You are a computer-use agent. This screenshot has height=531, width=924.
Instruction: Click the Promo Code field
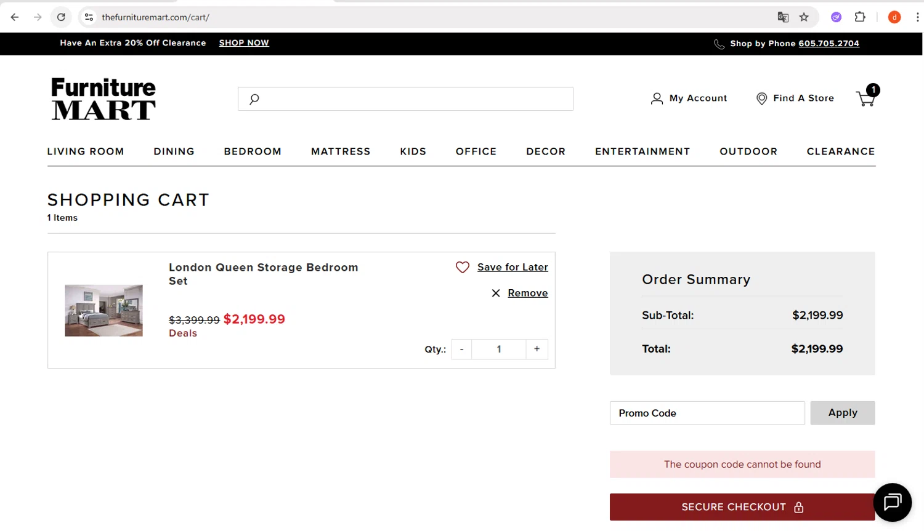707,413
